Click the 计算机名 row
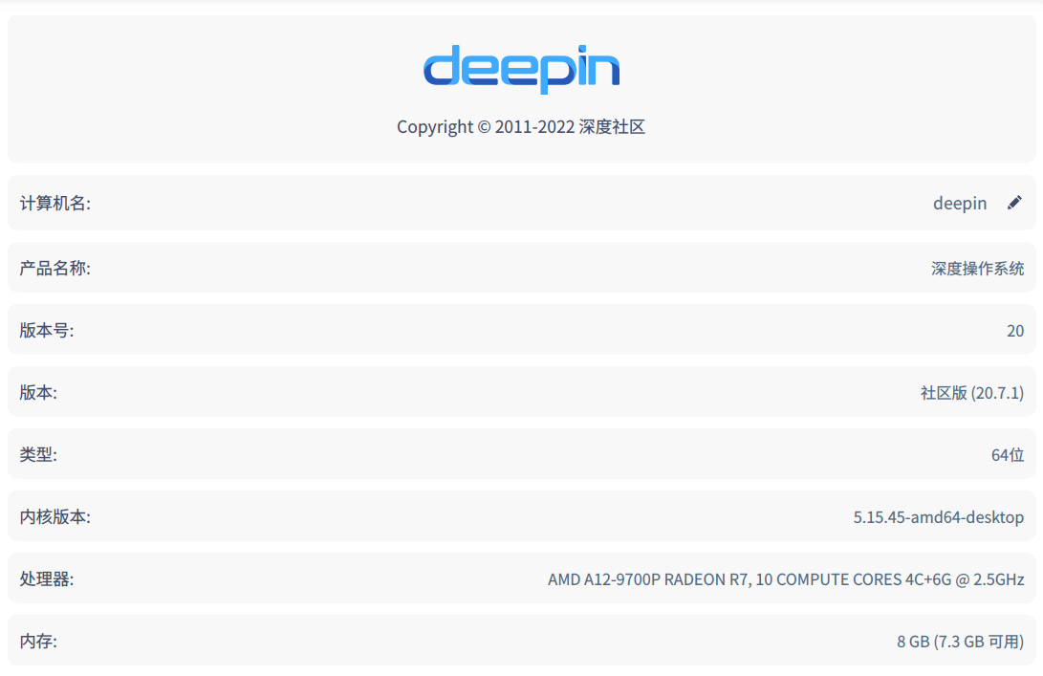The image size is (1043, 676). tap(521, 203)
